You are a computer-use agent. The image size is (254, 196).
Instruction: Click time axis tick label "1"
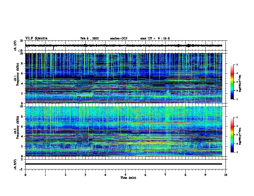(x=46, y=175)
